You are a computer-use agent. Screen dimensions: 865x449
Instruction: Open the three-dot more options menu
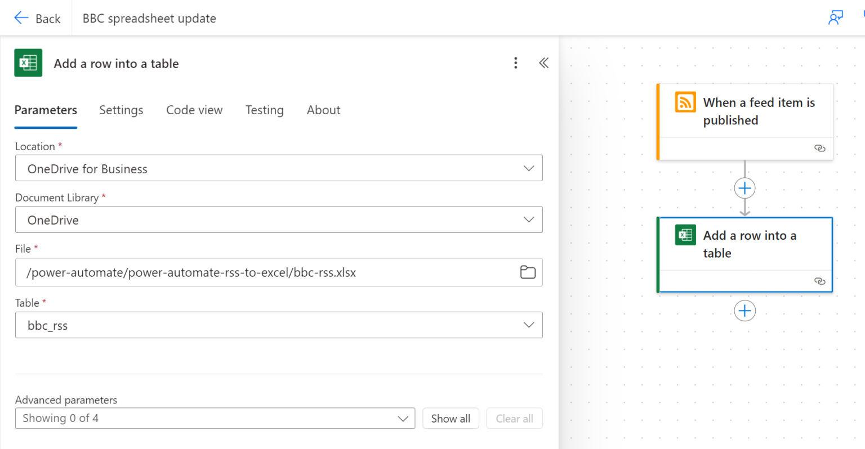(515, 63)
